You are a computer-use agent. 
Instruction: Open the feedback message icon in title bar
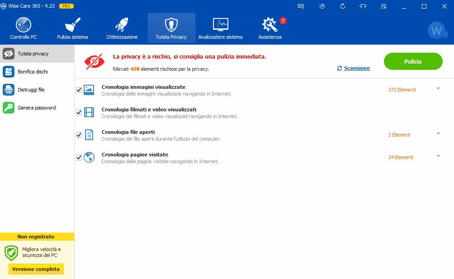click(301, 6)
